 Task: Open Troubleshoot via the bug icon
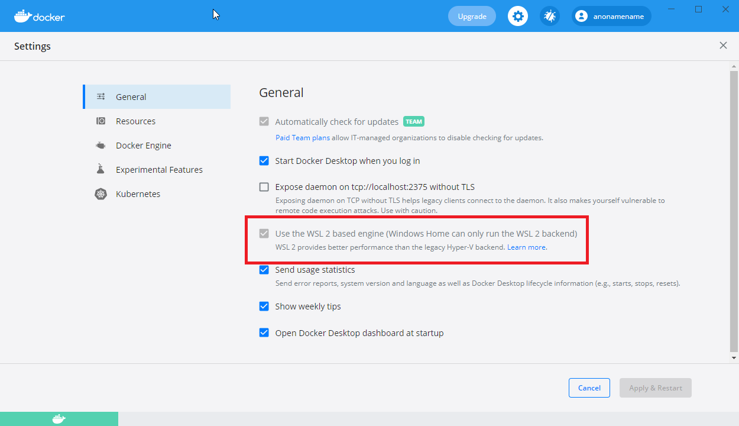[550, 16]
